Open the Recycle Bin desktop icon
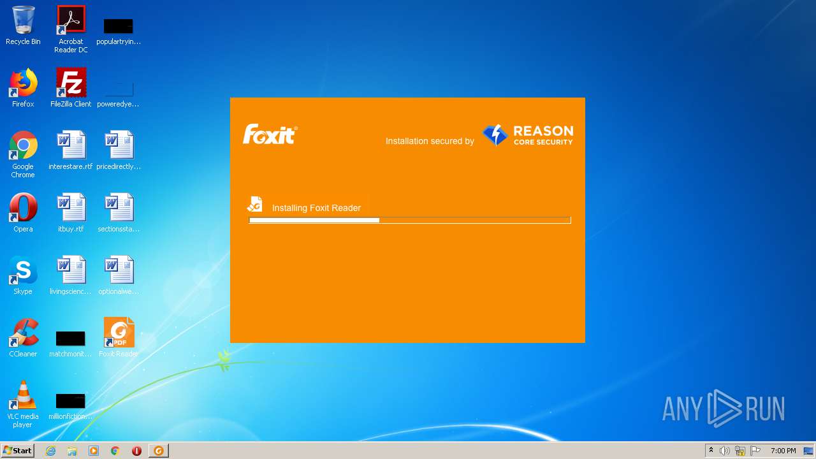 click(x=23, y=25)
